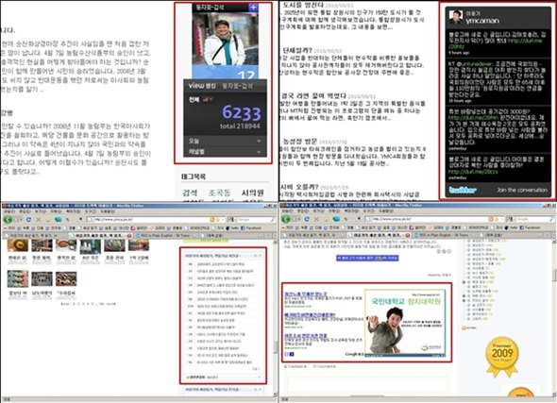Reload the page in the Firefox window with food thumbnails

point(28,219)
